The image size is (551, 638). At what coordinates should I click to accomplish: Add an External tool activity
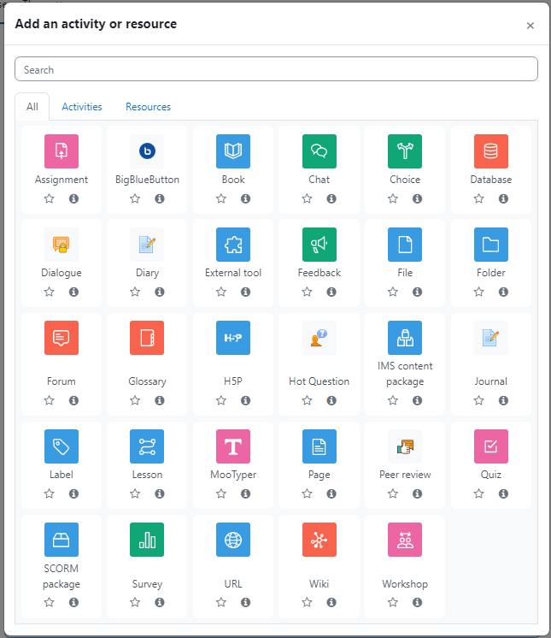coord(233,244)
